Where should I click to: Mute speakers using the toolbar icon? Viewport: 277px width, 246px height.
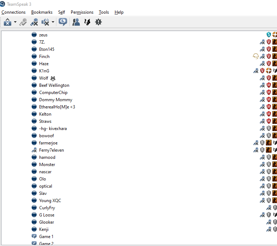(x=45, y=22)
